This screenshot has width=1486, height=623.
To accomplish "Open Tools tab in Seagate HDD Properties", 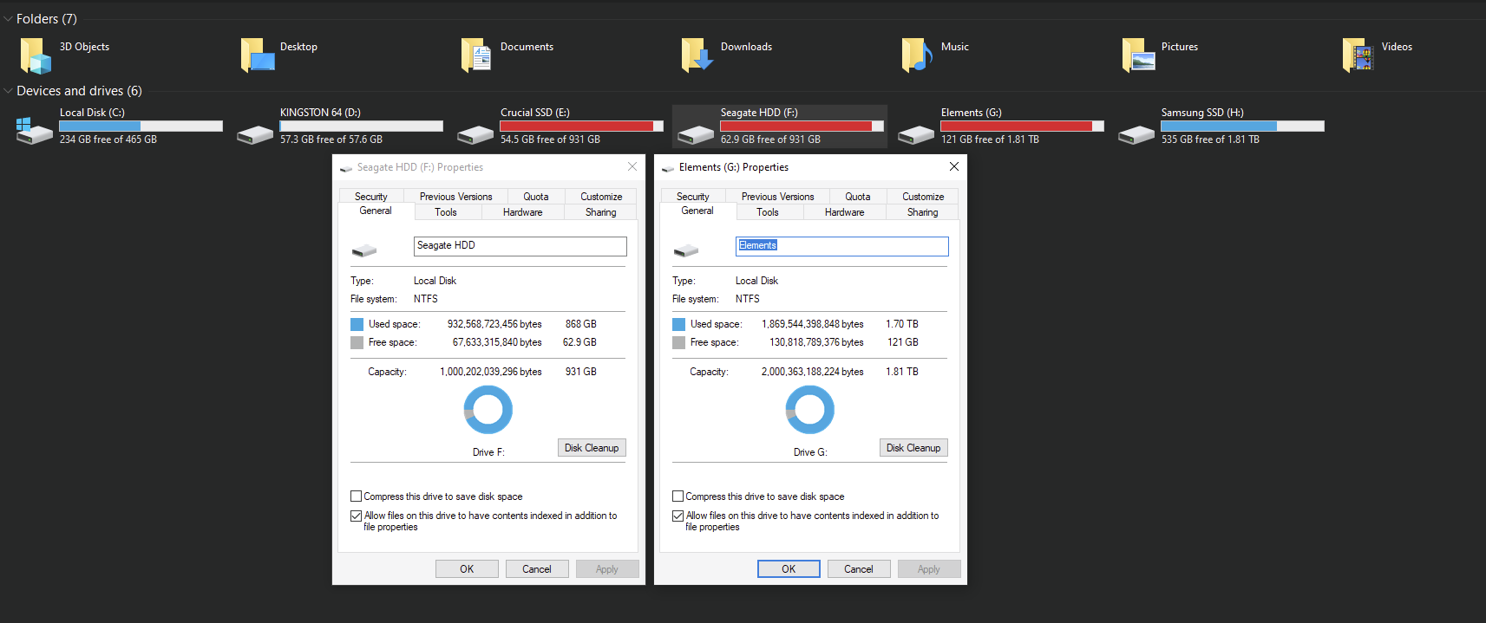I will 446,212.
